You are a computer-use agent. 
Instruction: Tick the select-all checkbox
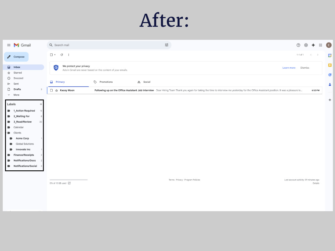point(51,55)
